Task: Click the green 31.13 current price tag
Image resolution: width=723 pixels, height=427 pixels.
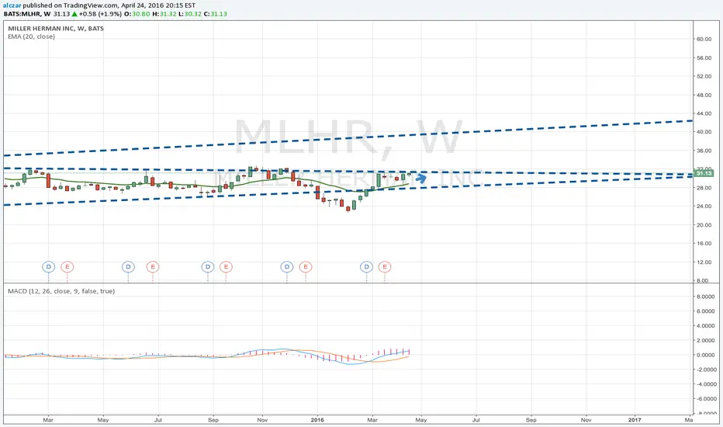Action: (704, 174)
